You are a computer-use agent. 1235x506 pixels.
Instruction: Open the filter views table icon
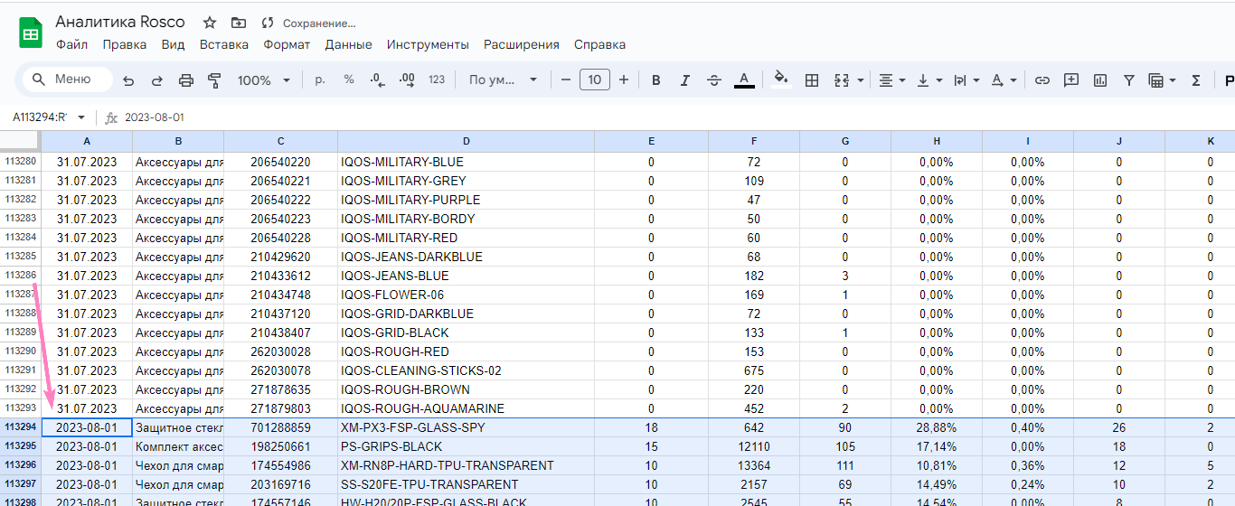(1156, 80)
